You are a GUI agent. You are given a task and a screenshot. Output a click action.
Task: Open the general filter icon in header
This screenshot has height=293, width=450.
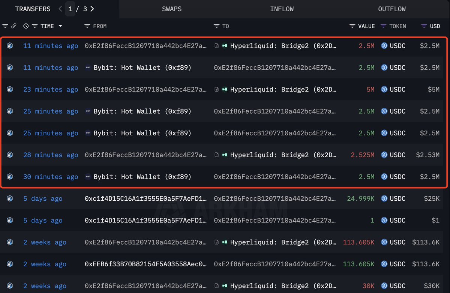(x=5, y=26)
